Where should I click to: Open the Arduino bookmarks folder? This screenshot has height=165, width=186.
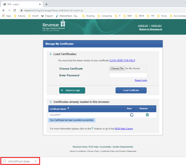(20, 16)
